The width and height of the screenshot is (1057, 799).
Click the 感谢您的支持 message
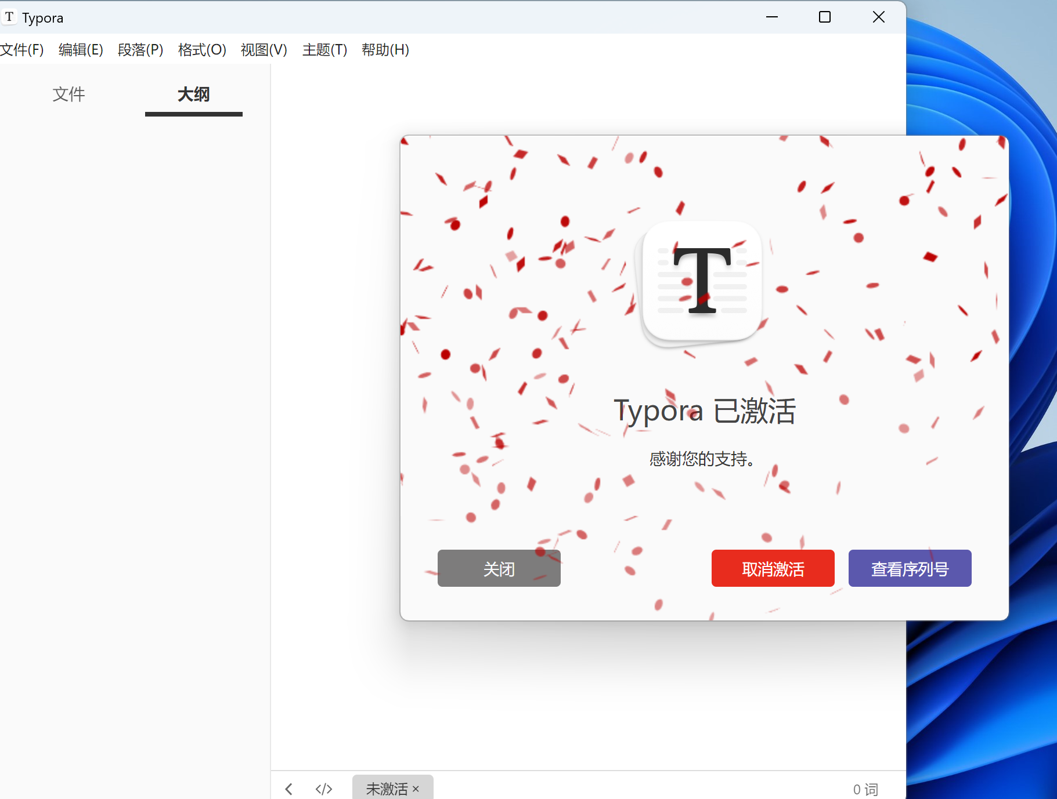click(702, 459)
